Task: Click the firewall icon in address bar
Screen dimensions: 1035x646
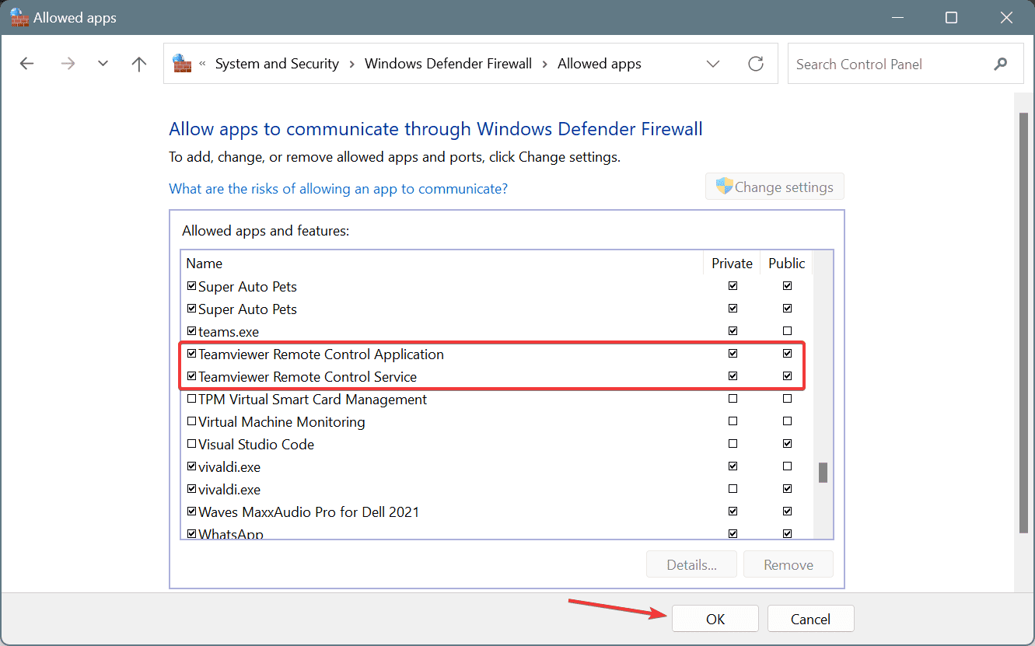Action: pos(182,63)
